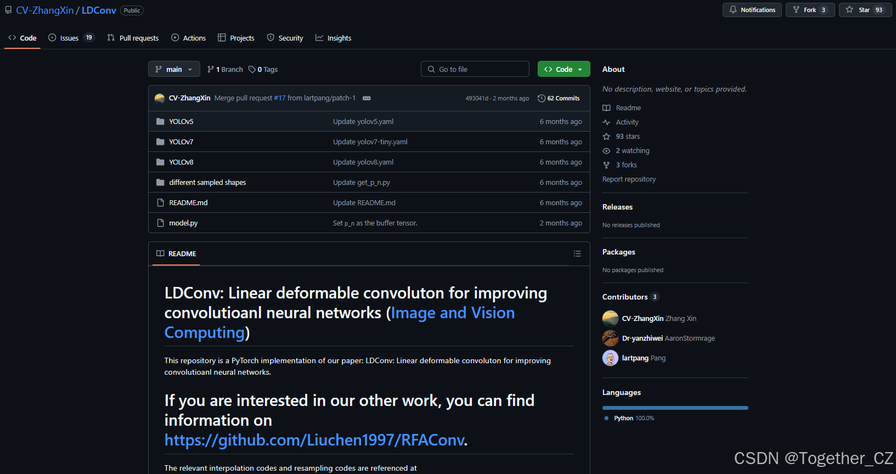Image resolution: width=896 pixels, height=474 pixels.
Task: Star the LDConv repository
Action: click(x=866, y=10)
